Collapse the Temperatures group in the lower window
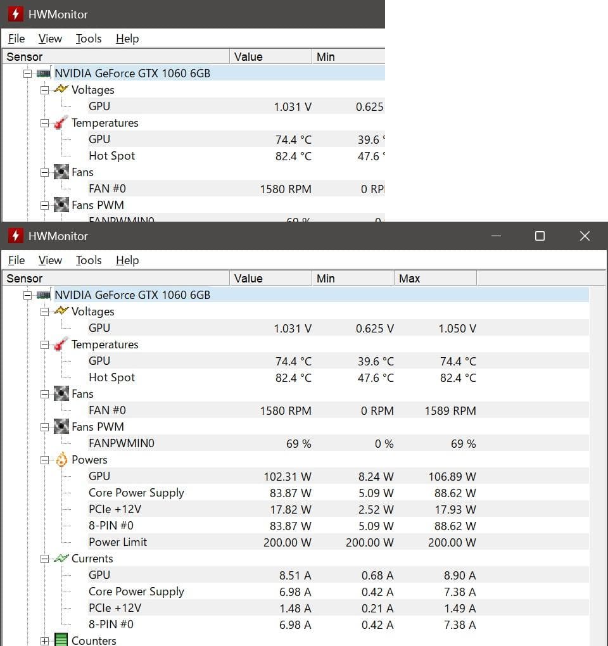 coord(44,345)
